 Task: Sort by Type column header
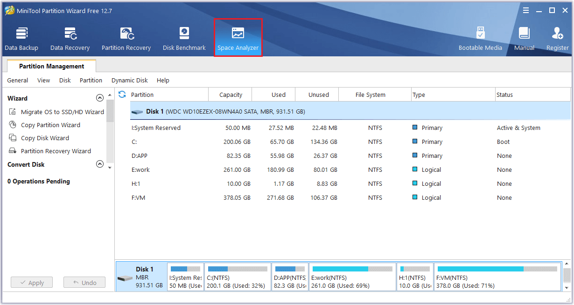[453, 95]
